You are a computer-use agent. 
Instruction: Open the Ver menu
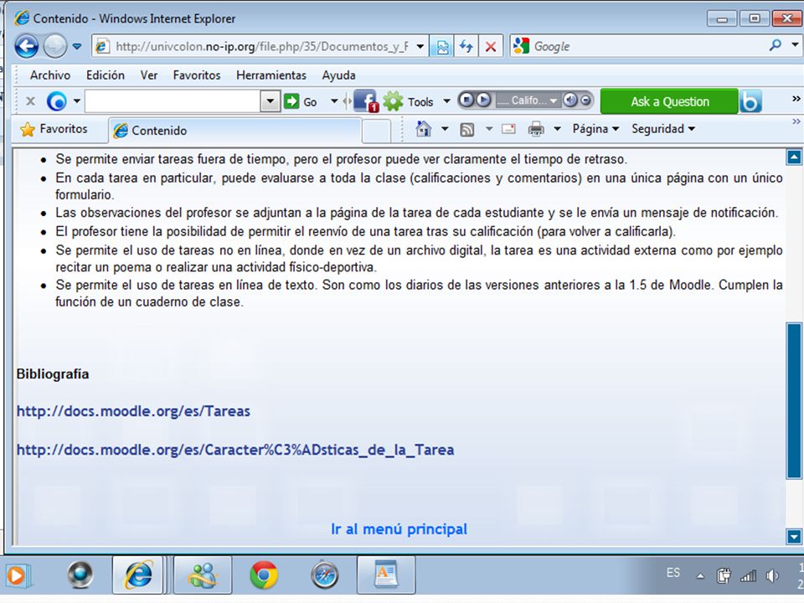(149, 75)
